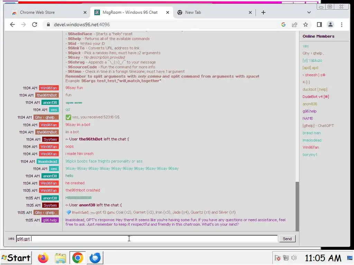Select member Win96fan in member list

[x=311, y=147]
